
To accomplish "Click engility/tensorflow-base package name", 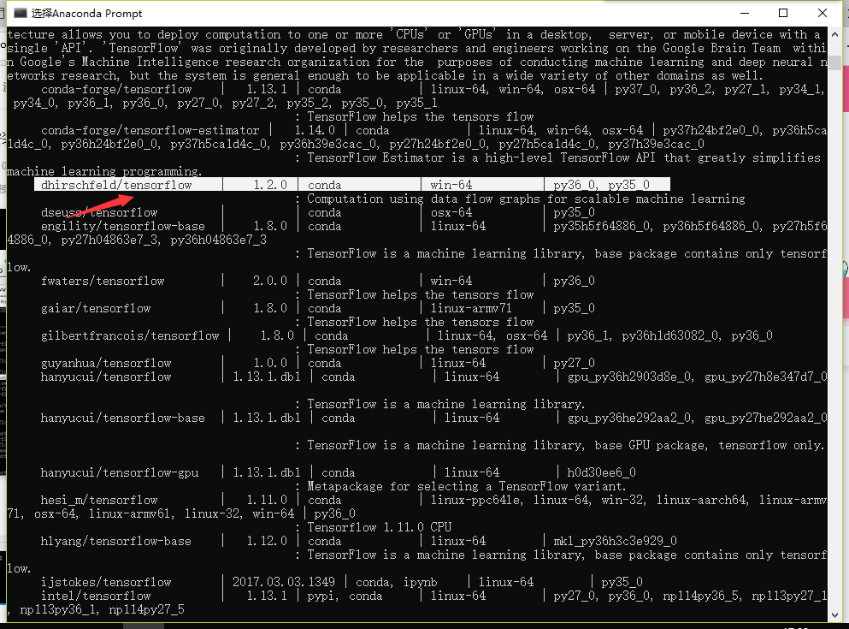I will 123,226.
